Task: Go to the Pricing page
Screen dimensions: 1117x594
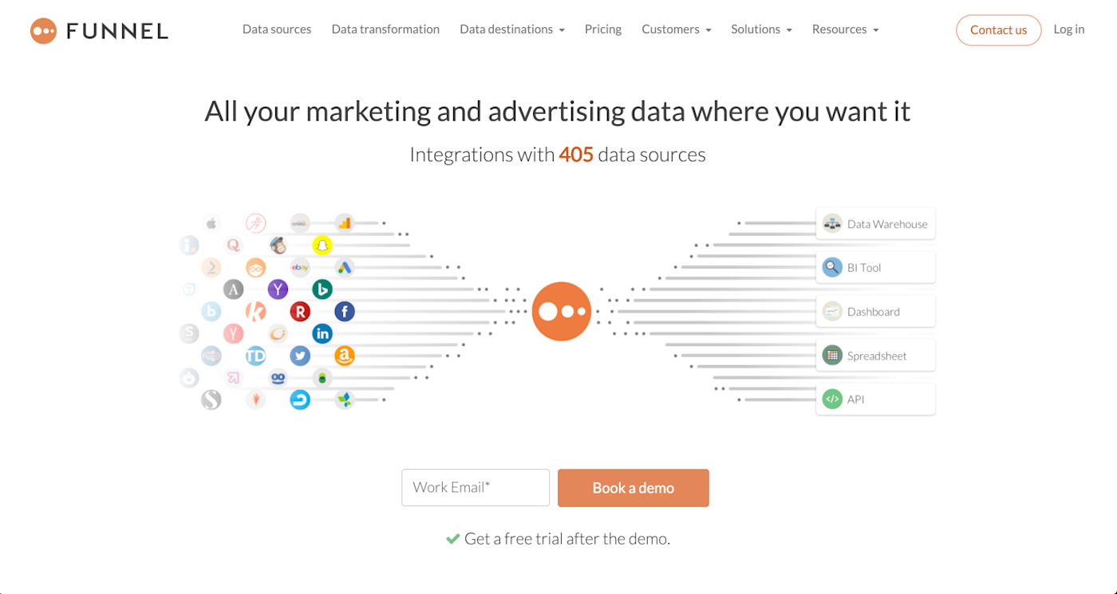Action: coord(602,29)
